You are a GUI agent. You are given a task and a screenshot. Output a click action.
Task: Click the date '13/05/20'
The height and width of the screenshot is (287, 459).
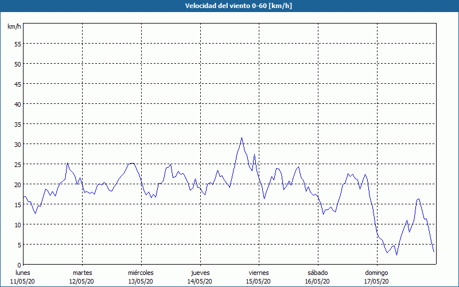point(141,281)
